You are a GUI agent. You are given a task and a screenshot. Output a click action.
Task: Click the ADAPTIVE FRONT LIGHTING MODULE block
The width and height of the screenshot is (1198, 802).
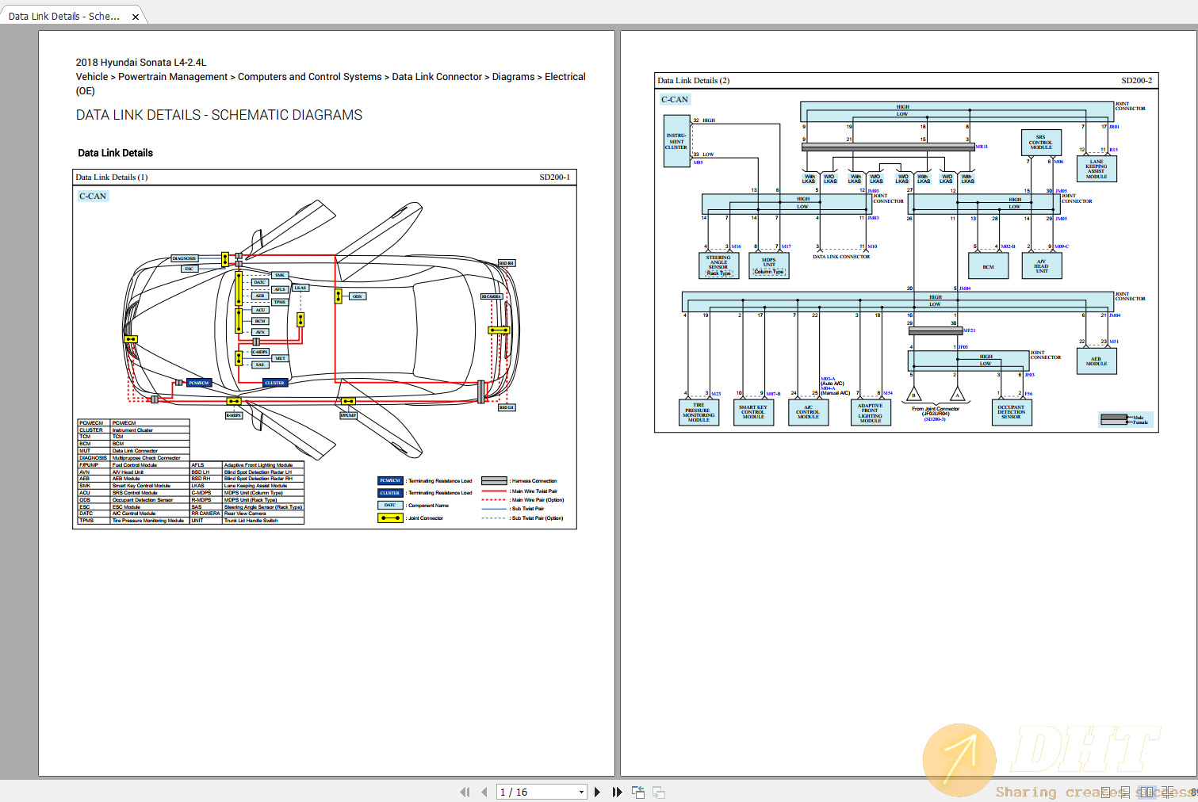click(x=870, y=412)
